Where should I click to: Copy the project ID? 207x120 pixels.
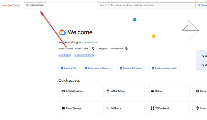[x=126, y=49]
